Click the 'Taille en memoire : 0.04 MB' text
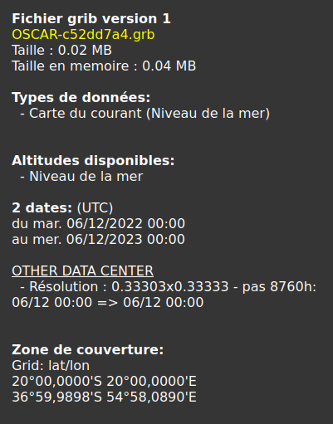The image size is (333, 424). pyautogui.click(x=104, y=66)
